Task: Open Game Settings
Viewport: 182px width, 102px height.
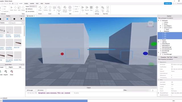Action: 97,9
